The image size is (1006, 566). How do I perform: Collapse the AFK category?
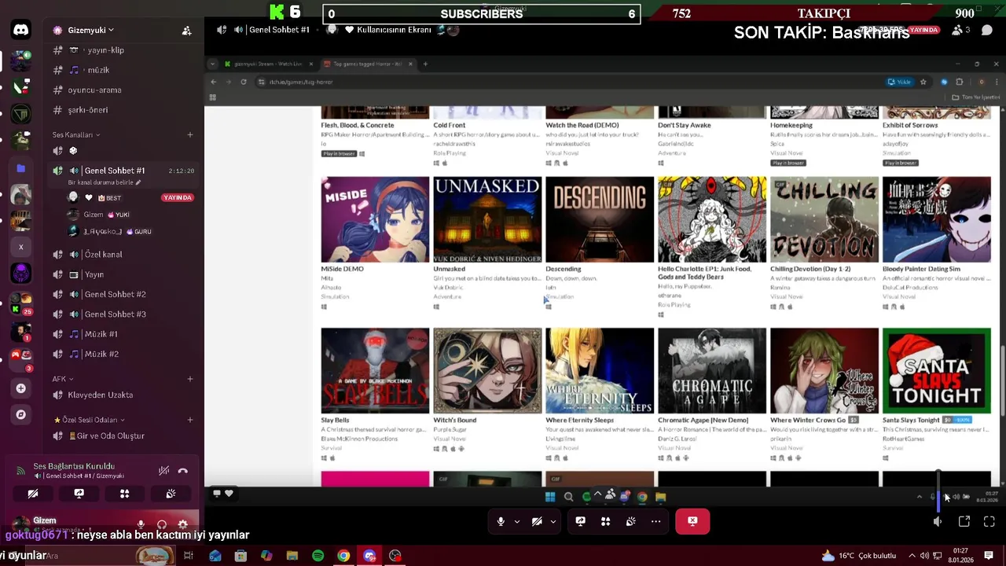pos(63,379)
